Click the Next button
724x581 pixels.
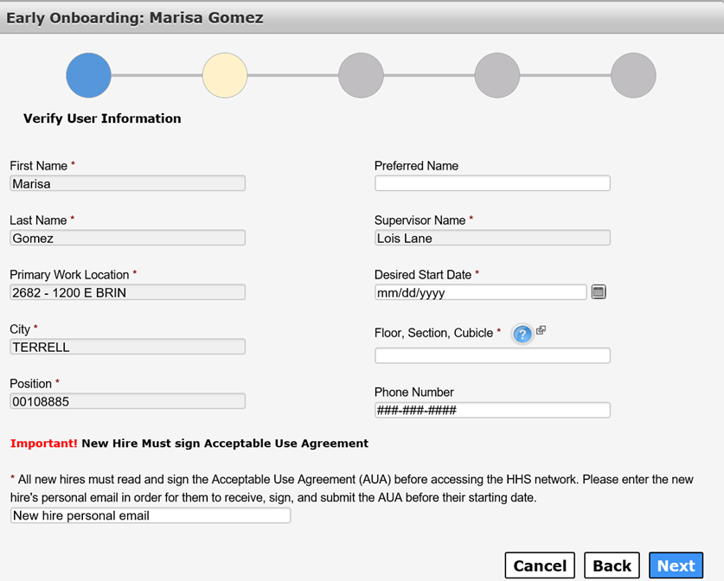coord(676,565)
